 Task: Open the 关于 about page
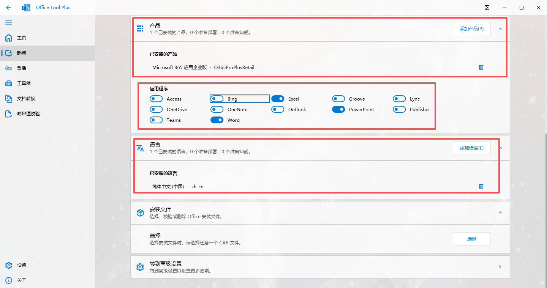click(47, 280)
